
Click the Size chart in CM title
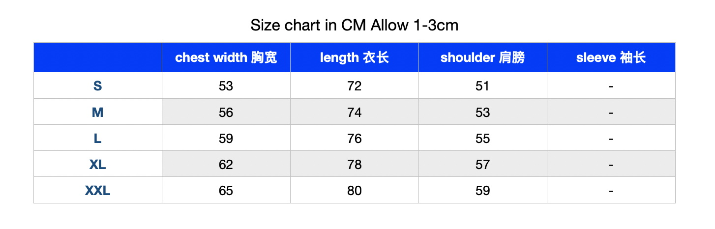tap(354, 26)
